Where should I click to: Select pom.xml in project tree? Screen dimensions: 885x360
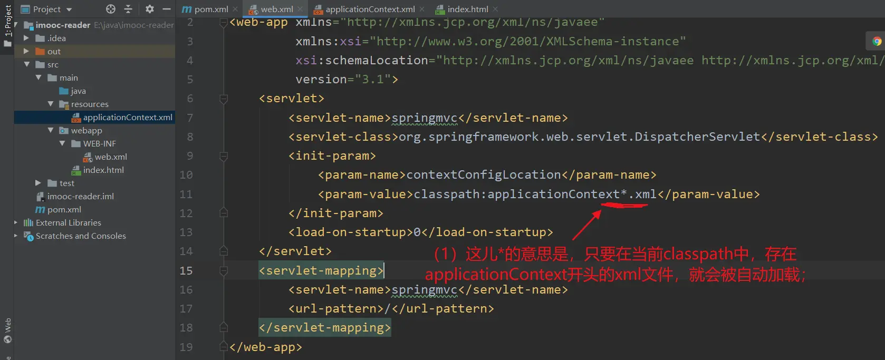(x=59, y=209)
